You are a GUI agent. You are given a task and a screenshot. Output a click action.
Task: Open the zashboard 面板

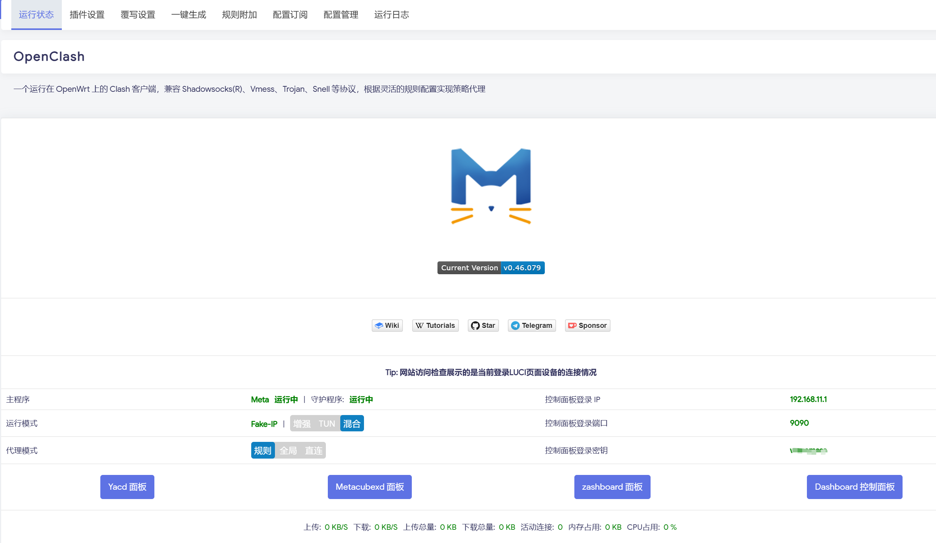[x=612, y=487]
